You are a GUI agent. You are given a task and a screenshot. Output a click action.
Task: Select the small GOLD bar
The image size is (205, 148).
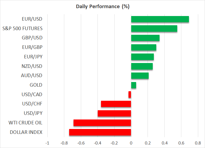pyautogui.click(x=134, y=85)
